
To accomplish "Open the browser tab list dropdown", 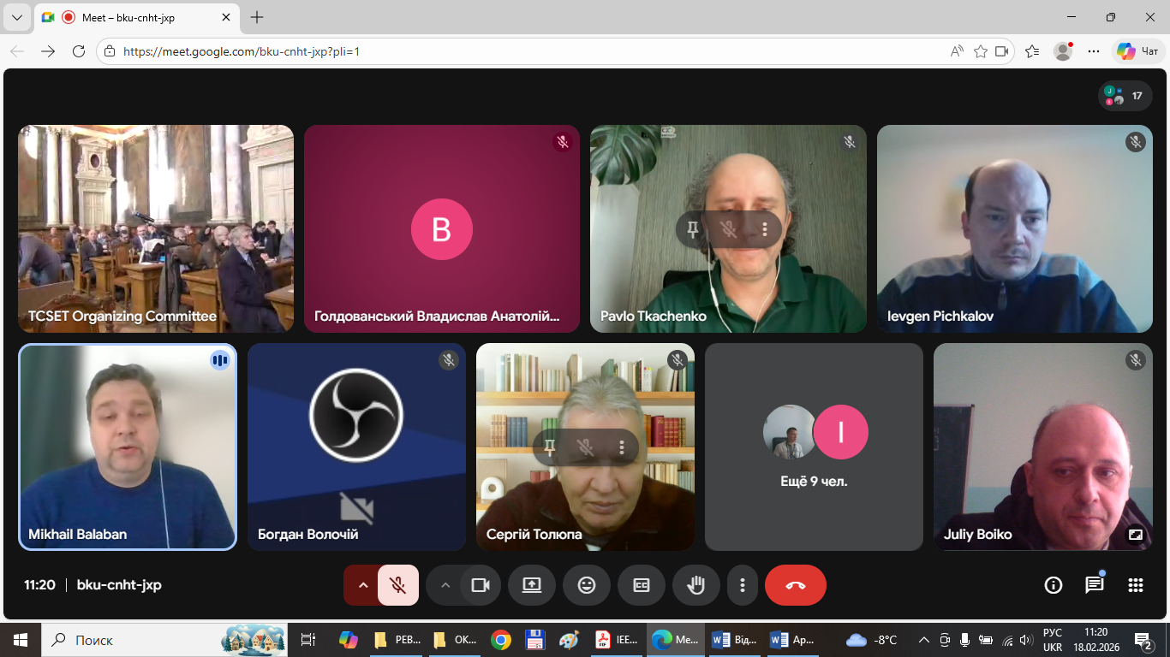I will tap(16, 17).
